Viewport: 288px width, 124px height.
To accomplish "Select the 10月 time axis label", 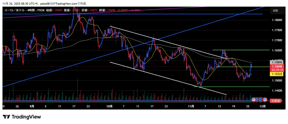I will point(109,107).
